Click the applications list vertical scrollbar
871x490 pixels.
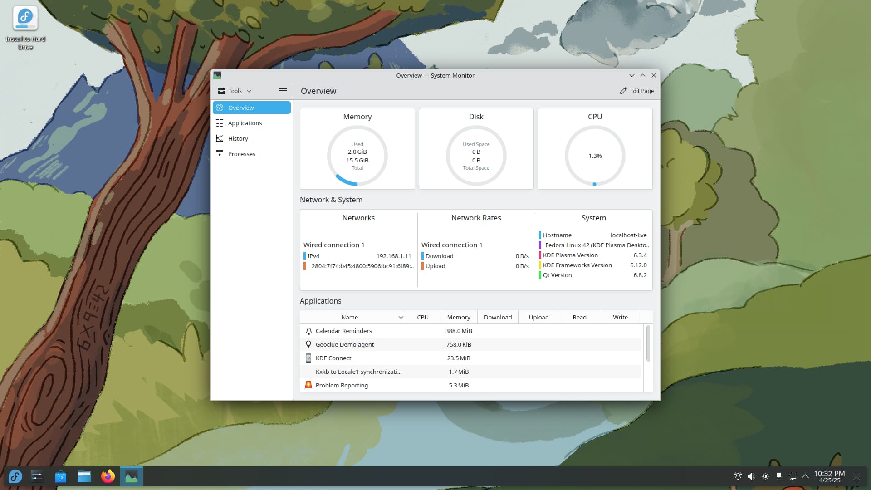pyautogui.click(x=648, y=343)
